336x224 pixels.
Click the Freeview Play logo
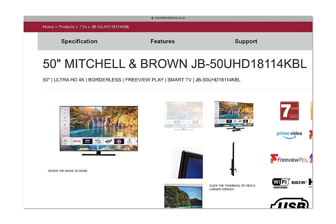point(289,159)
